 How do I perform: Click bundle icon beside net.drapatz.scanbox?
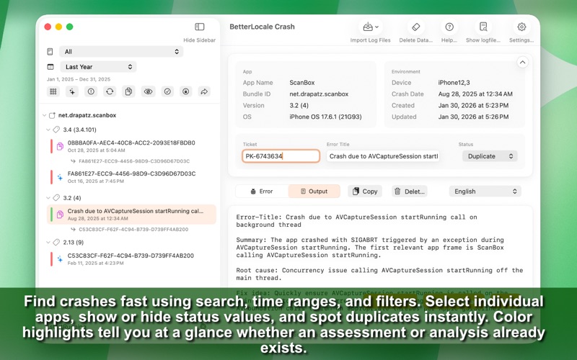tap(52, 115)
